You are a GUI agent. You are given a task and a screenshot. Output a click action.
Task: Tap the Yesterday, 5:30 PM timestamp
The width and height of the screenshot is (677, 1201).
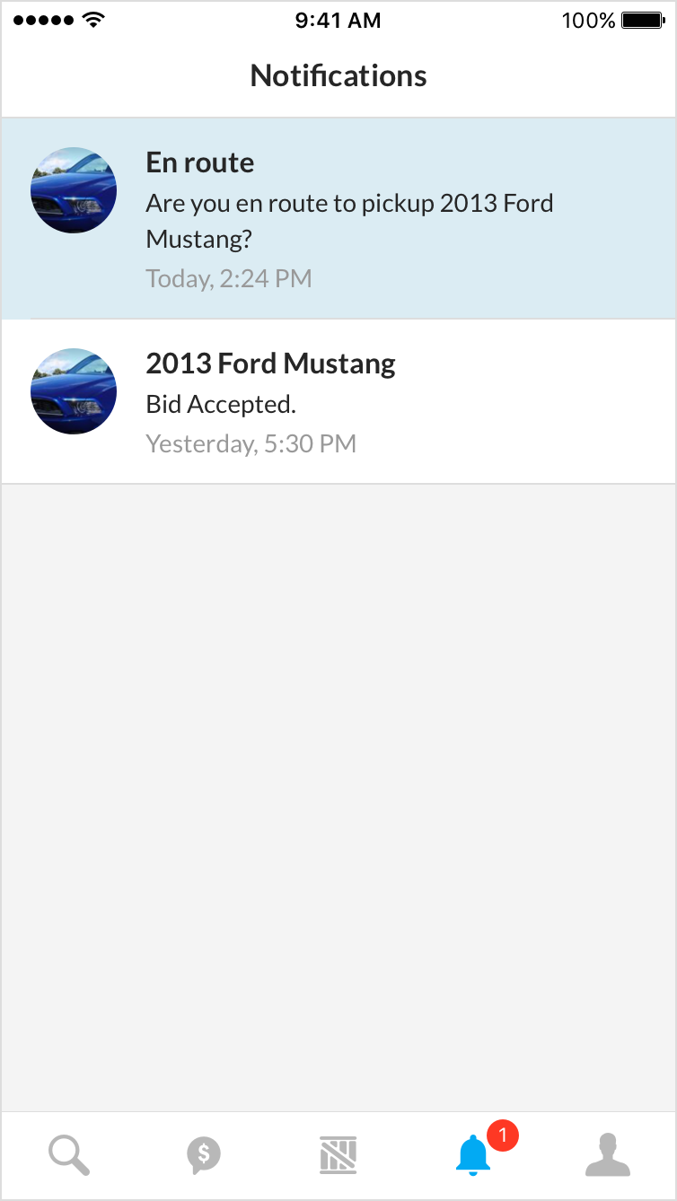point(251,443)
